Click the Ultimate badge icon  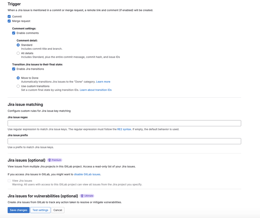82,196
